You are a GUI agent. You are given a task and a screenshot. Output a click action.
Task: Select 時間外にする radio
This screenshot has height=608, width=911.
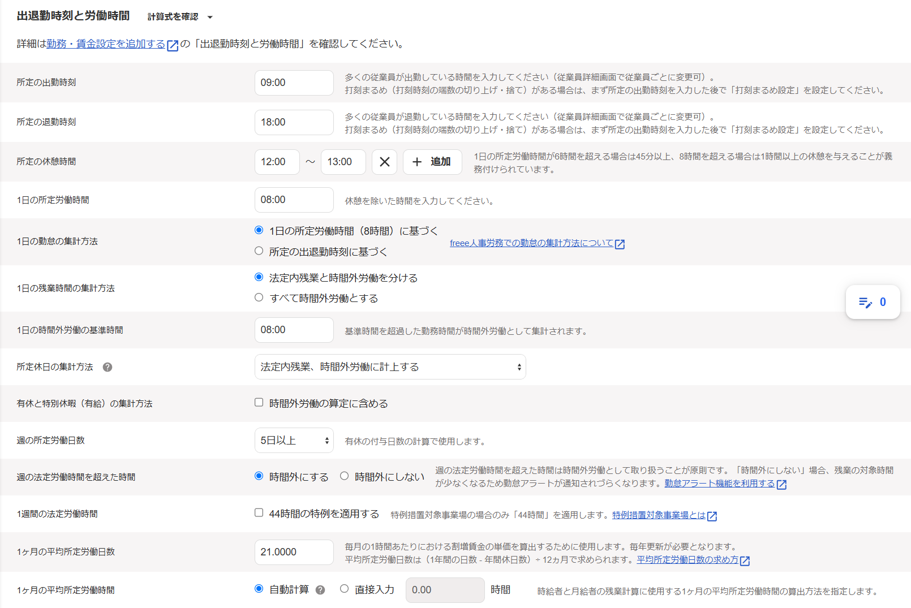click(259, 476)
